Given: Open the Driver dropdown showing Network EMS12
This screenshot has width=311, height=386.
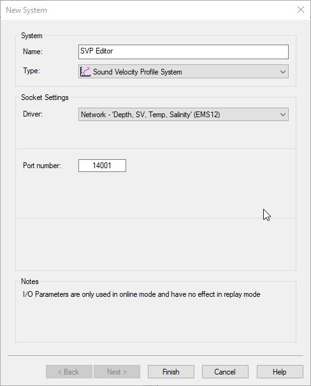Looking at the screenshot, I should click(x=184, y=115).
